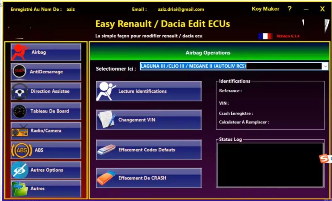Viewport: 332px width, 201px height.
Task: Run Effacement Codes Defauts
Action: pos(149,150)
